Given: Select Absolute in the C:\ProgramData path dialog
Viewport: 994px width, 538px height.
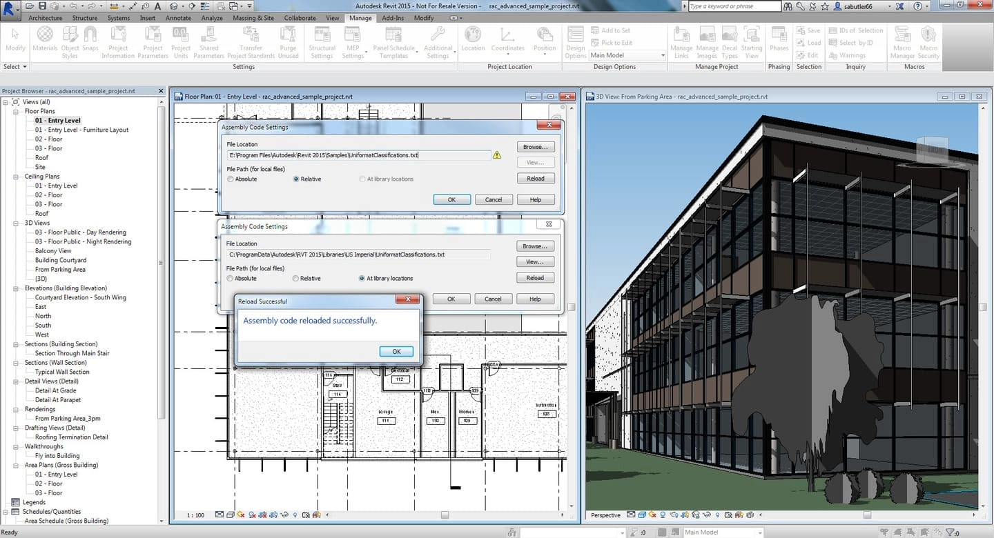Looking at the screenshot, I should (242, 279).
